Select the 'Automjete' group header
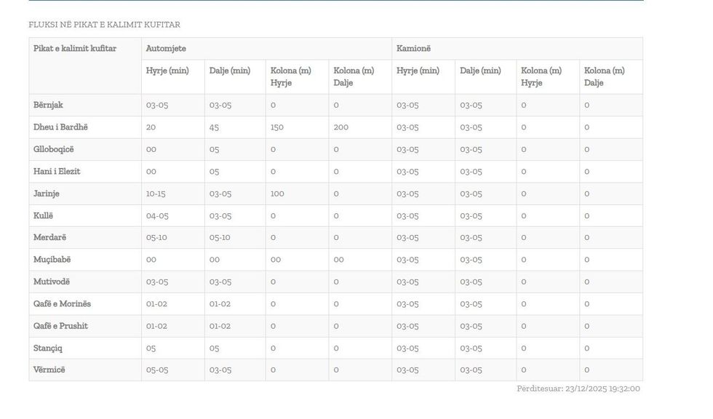This screenshot has height=419, width=713. [166, 49]
